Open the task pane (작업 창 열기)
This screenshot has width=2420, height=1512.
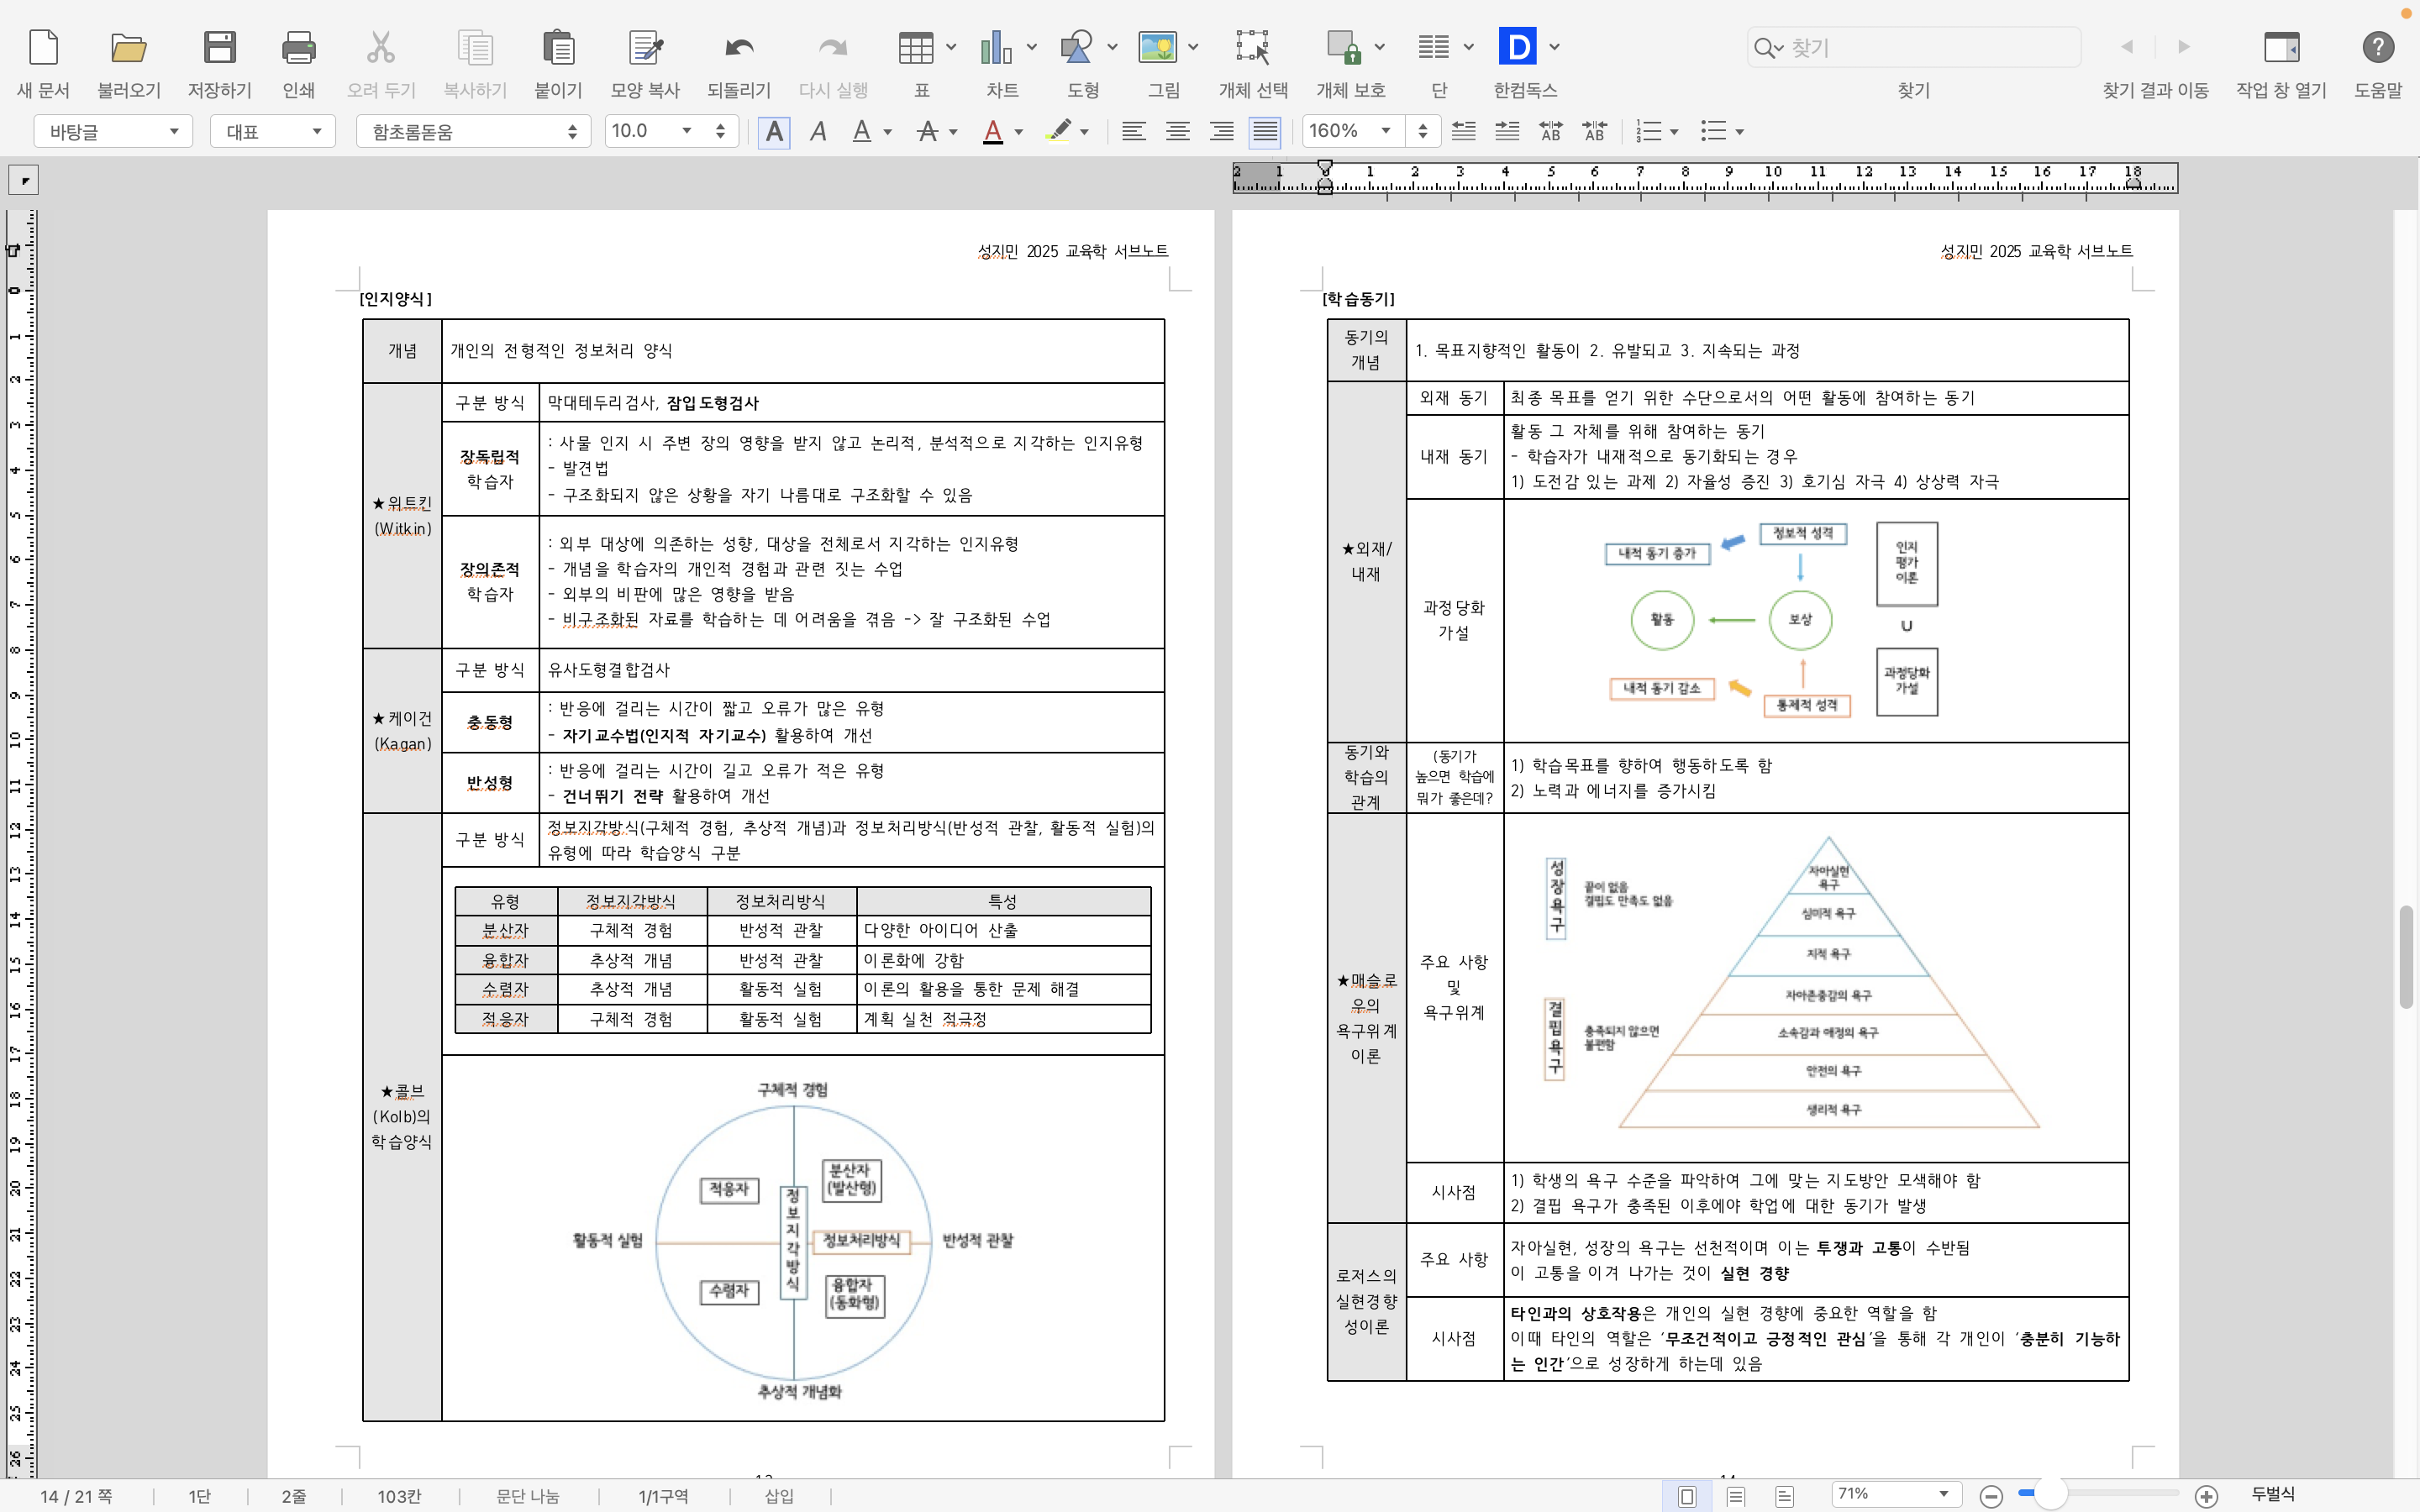point(2281,48)
